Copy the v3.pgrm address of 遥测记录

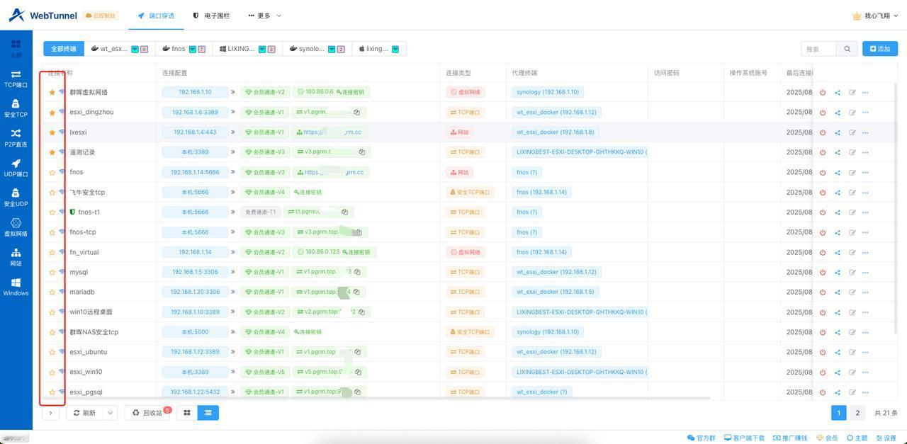[x=362, y=152]
